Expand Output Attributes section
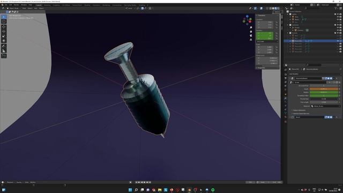This screenshot has width=343, height=193. pyautogui.click(x=299, y=110)
